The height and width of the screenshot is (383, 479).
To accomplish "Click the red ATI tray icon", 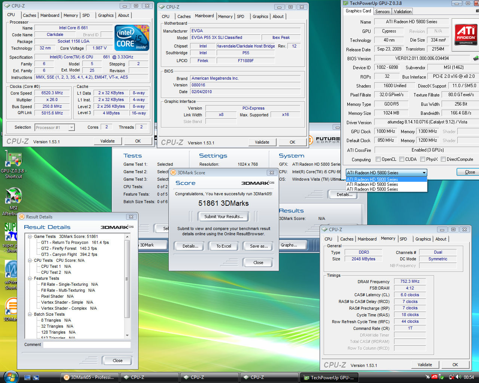I will (x=434, y=377).
